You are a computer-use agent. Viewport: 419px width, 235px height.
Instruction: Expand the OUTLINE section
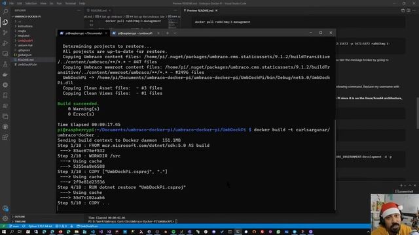pos(19,217)
